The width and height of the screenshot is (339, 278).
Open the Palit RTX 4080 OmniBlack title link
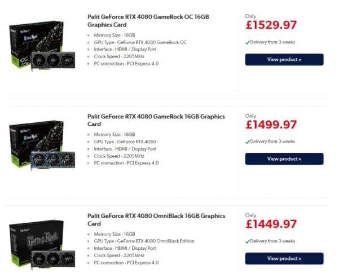coord(156,219)
